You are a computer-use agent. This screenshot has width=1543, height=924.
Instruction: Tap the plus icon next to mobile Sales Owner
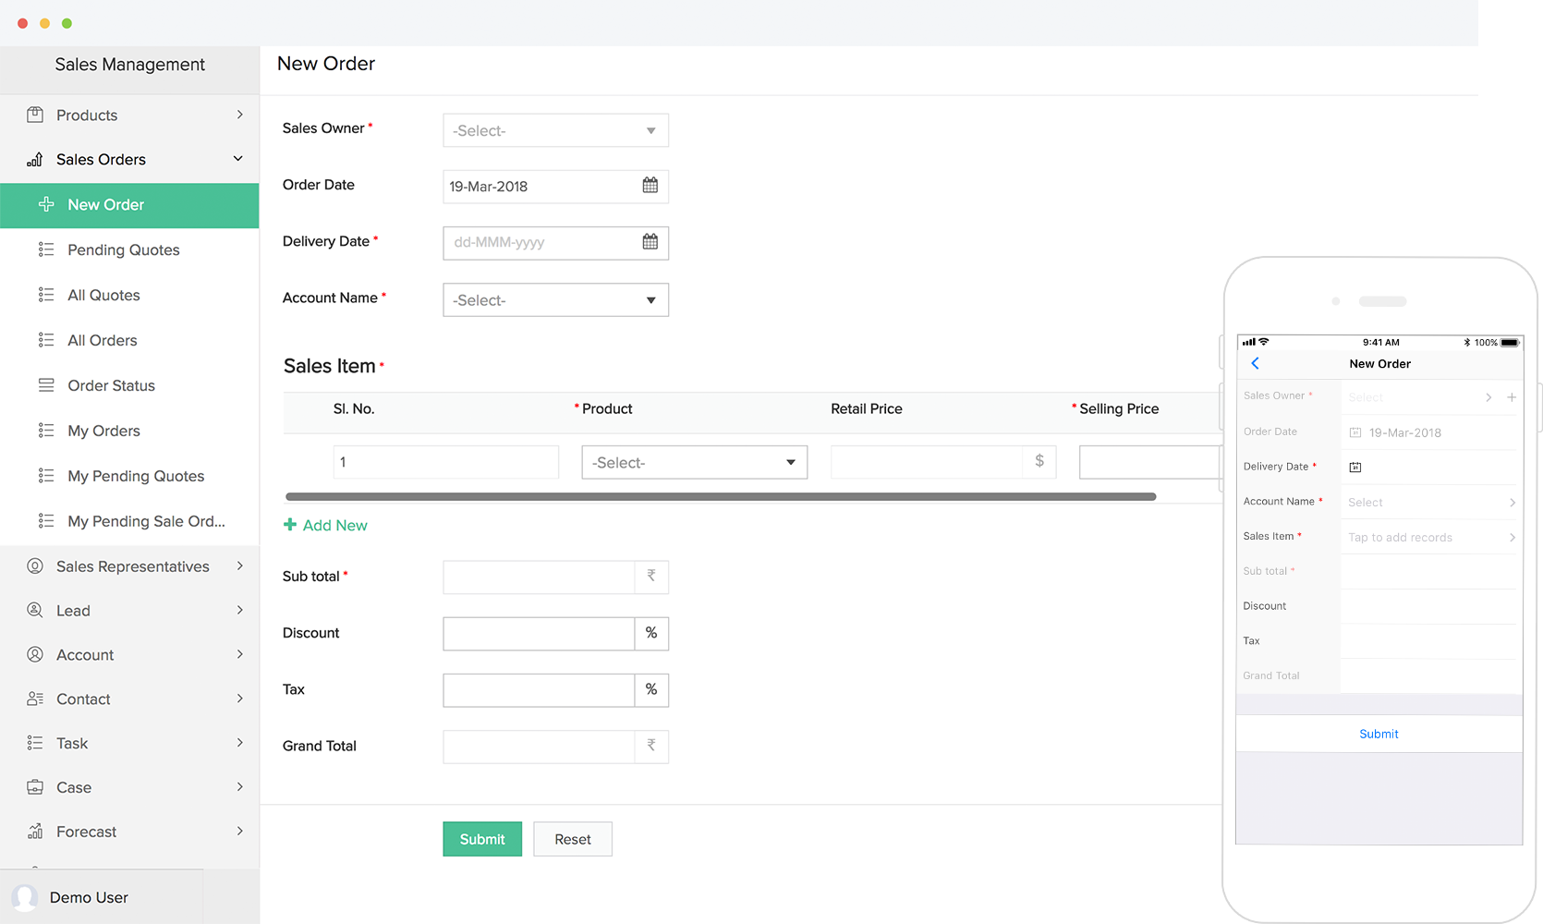point(1512,397)
